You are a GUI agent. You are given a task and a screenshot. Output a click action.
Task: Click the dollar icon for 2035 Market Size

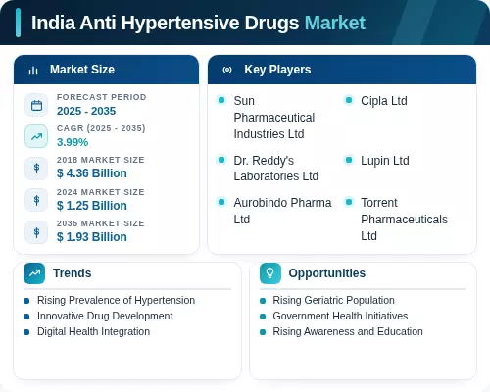click(36, 232)
